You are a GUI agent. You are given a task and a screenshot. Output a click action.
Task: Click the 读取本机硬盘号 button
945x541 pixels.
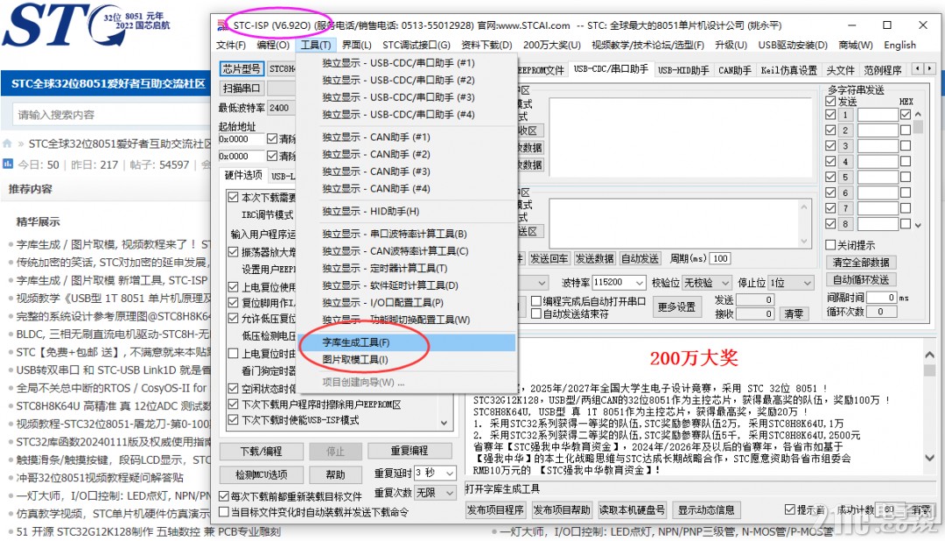coord(632,509)
